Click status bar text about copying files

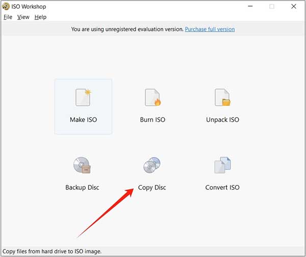tap(52, 251)
